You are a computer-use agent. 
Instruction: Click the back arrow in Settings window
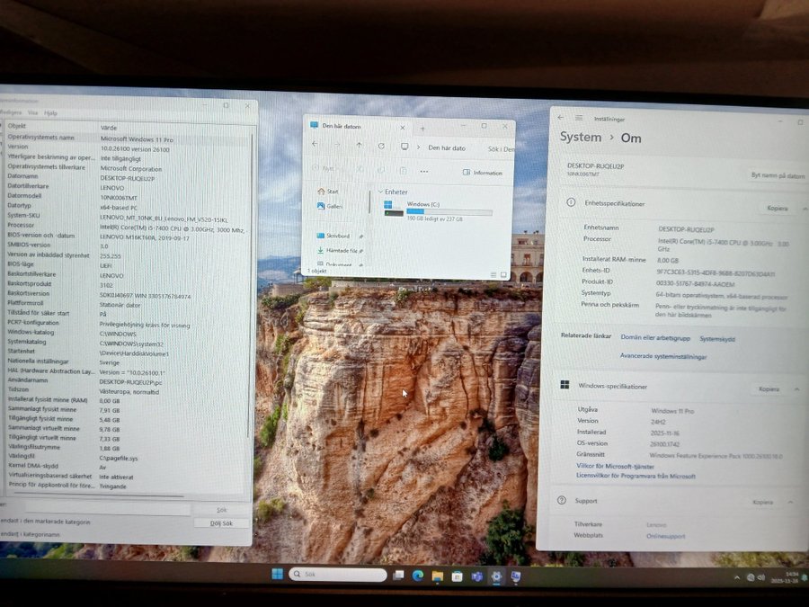561,117
